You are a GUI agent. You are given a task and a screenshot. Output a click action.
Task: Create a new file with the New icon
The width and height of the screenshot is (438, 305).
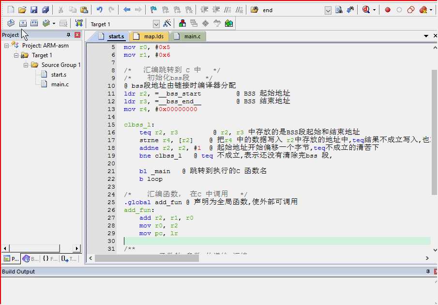(11, 10)
